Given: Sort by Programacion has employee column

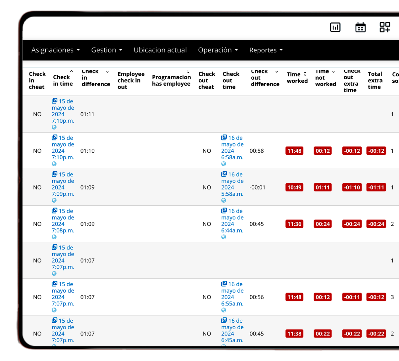Looking at the screenshot, I should [x=171, y=80].
